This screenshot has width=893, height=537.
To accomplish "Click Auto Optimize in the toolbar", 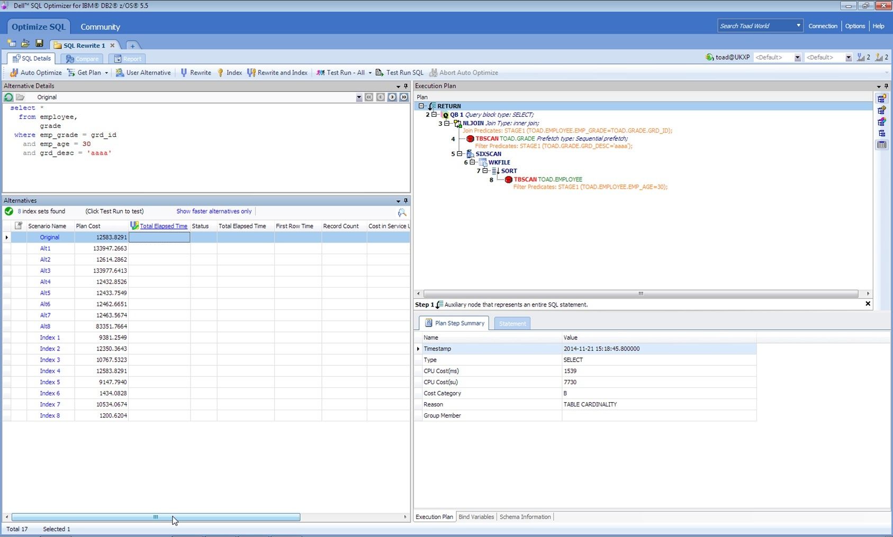I will [x=35, y=72].
